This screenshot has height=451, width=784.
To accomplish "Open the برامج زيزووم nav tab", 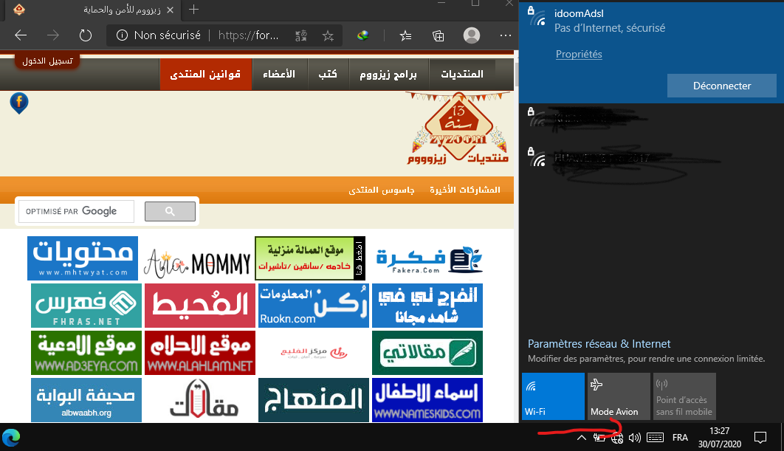I will tap(388, 74).
